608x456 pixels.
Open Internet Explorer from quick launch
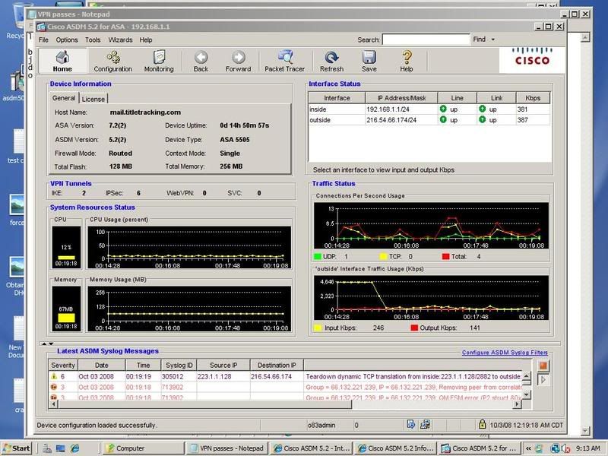(74, 448)
